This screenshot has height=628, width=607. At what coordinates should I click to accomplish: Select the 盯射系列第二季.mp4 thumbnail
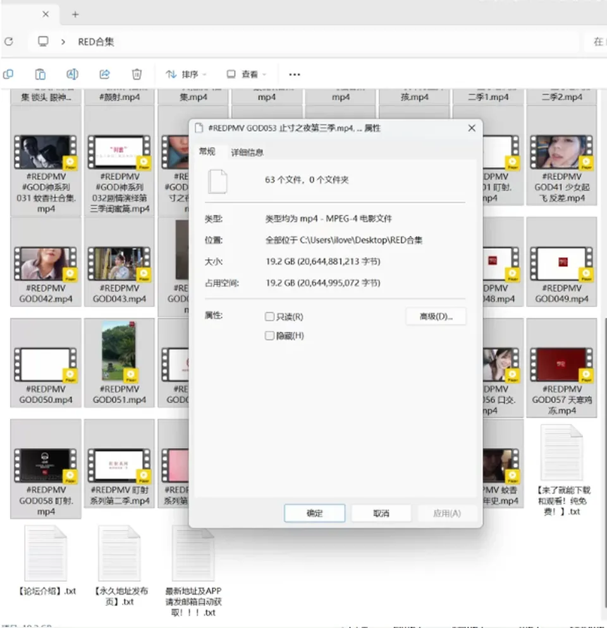click(120, 466)
